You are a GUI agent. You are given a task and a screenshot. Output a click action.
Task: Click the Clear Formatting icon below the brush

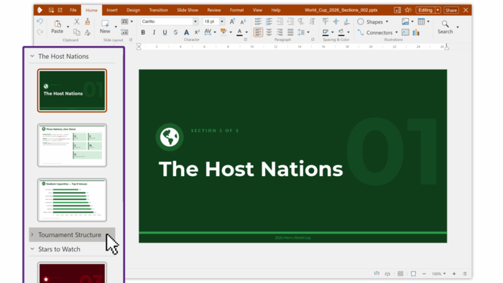[x=87, y=32]
